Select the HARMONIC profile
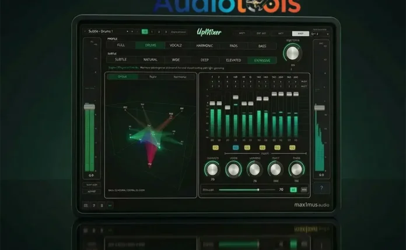Image resolution: width=406 pixels, height=250 pixels. (x=205, y=46)
